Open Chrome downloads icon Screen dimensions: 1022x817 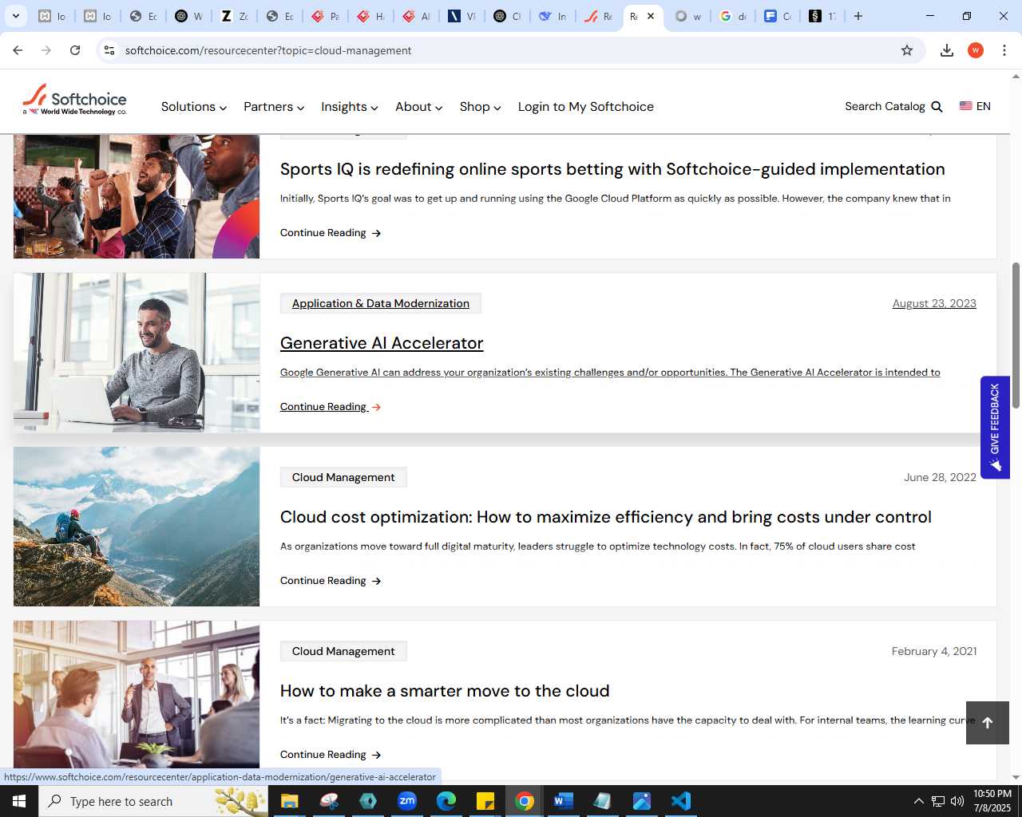pos(947,50)
